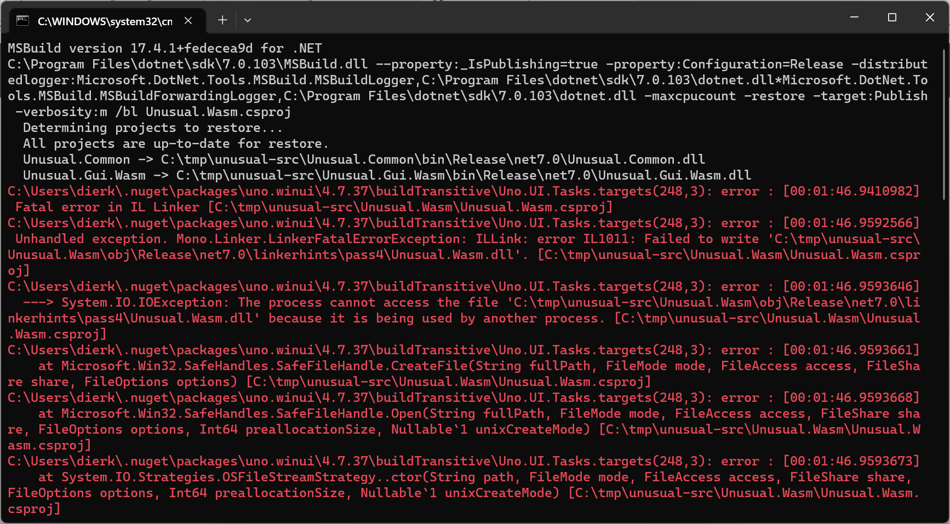The image size is (950, 524).
Task: Click the cmd prompt icon on the tab
Action: click(x=22, y=20)
